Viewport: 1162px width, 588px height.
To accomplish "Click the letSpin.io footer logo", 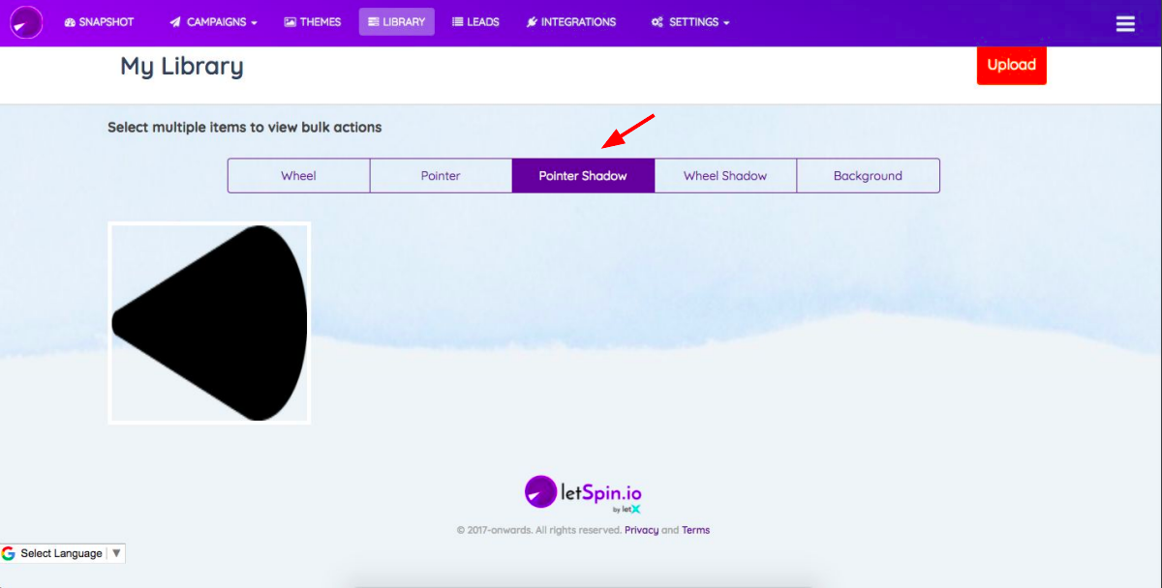I will [582, 493].
